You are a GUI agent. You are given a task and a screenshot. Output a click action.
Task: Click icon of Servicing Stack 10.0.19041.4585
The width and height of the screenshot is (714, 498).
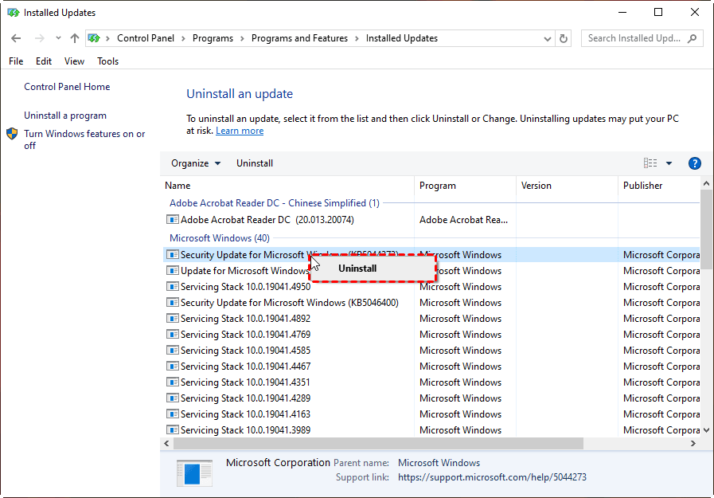point(172,351)
